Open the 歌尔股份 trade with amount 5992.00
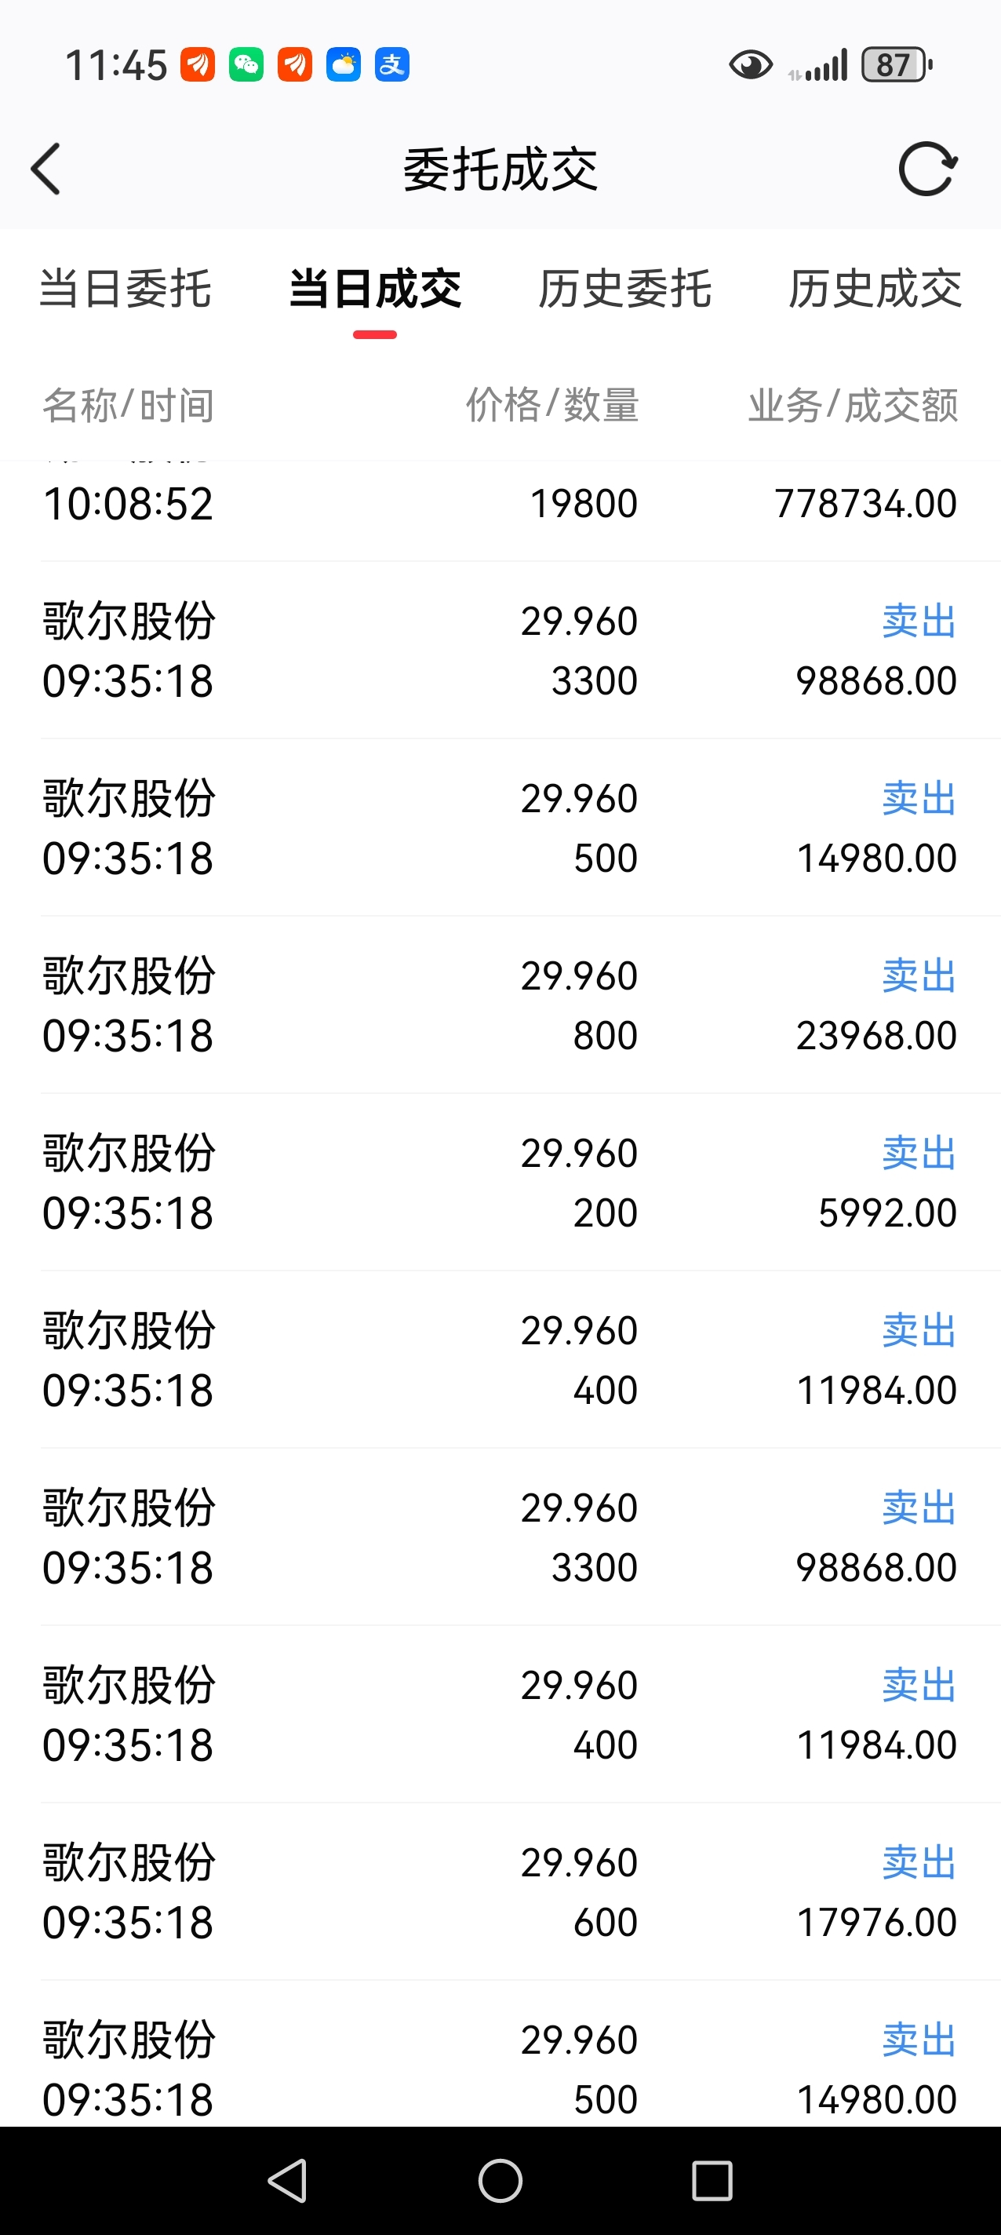1001x2235 pixels. [500, 1183]
